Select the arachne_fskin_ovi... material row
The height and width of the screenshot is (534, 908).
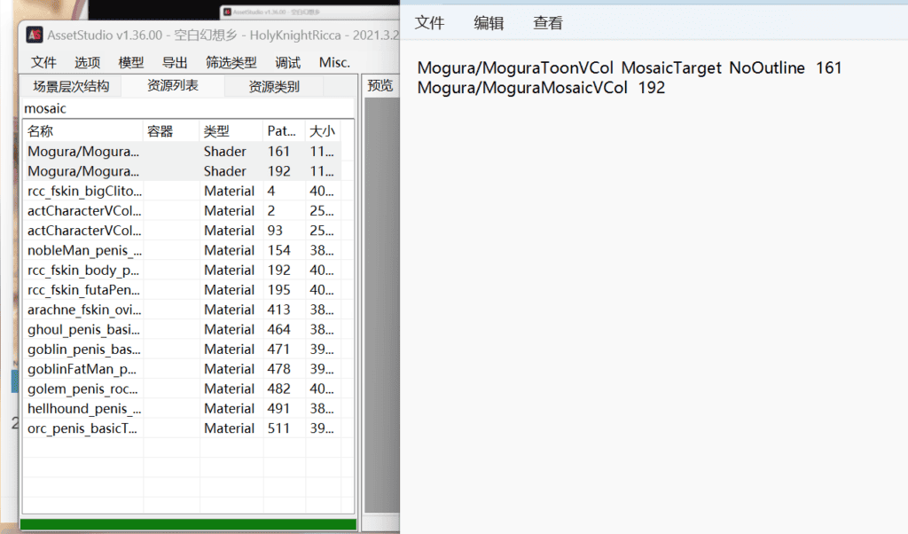(x=183, y=310)
